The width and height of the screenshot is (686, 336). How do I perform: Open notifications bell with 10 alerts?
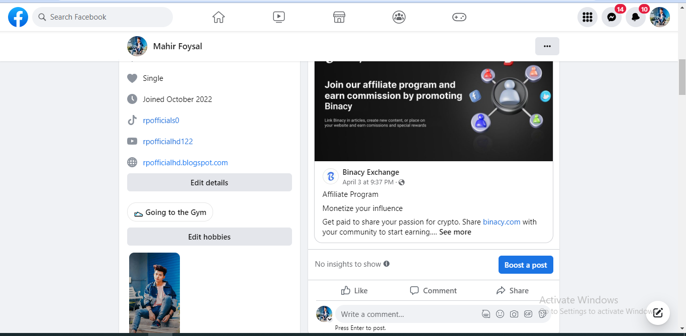[636, 17]
